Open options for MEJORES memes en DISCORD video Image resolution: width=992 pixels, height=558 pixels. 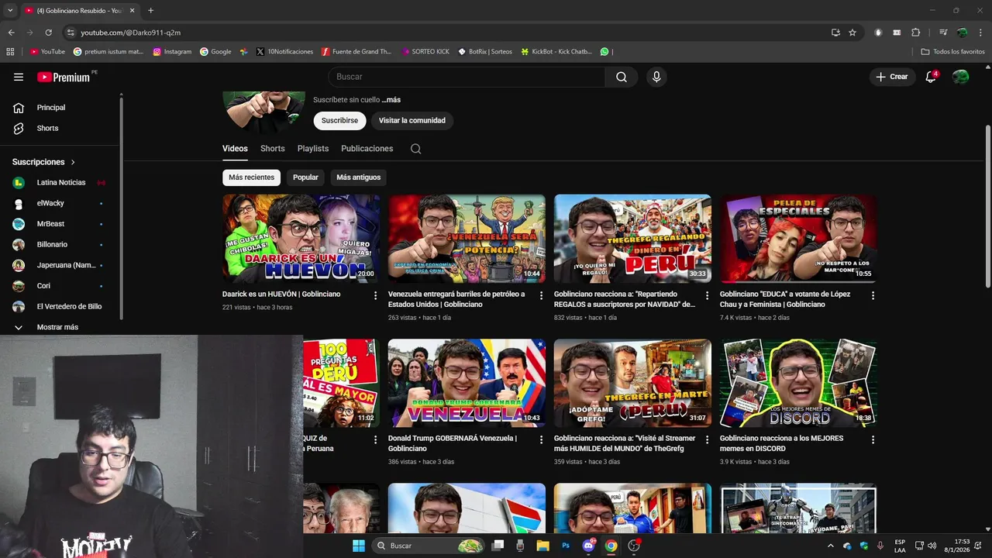(x=873, y=439)
